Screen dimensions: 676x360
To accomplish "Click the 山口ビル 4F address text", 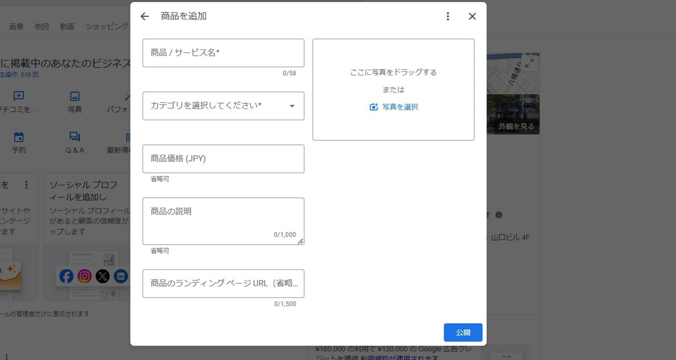I will tap(510, 237).
